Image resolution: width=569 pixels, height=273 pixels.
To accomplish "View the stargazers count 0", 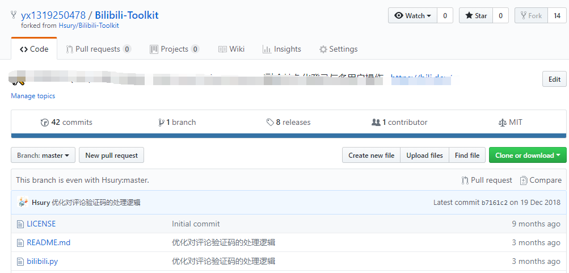I will click(x=500, y=16).
